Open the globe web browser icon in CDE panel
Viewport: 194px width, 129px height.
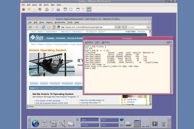click(x=35, y=123)
